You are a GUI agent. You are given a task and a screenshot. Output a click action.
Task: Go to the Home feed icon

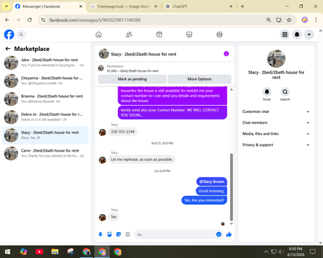[99, 34]
